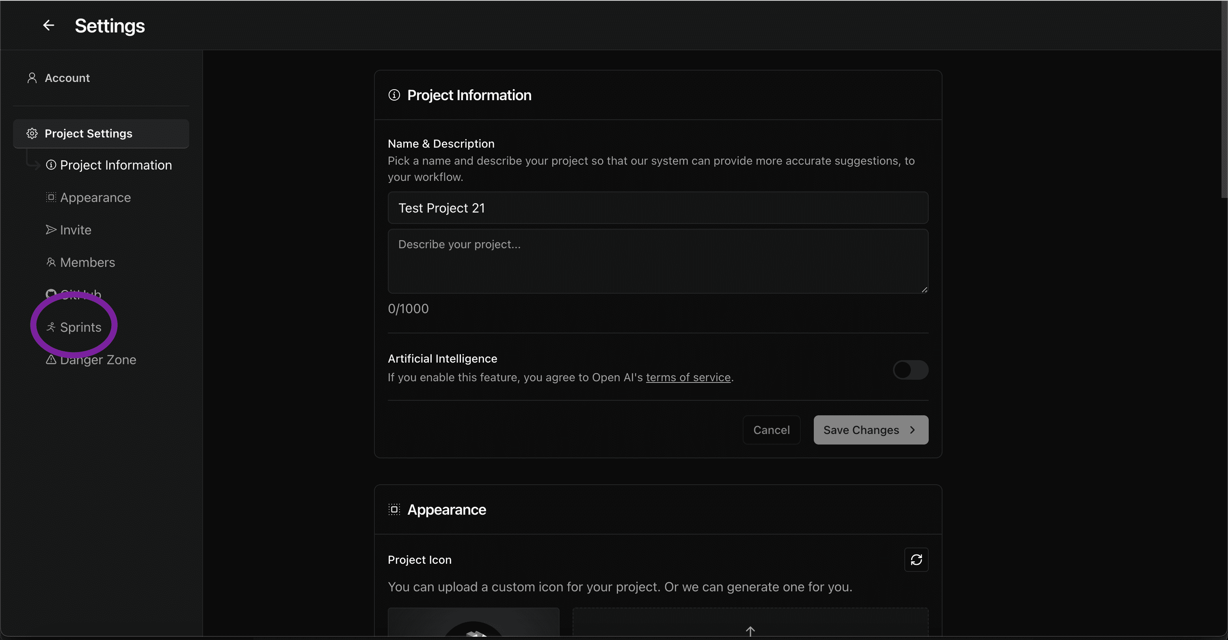Image resolution: width=1228 pixels, height=640 pixels.
Task: Click the Project Settings gear icon
Action: (32, 133)
